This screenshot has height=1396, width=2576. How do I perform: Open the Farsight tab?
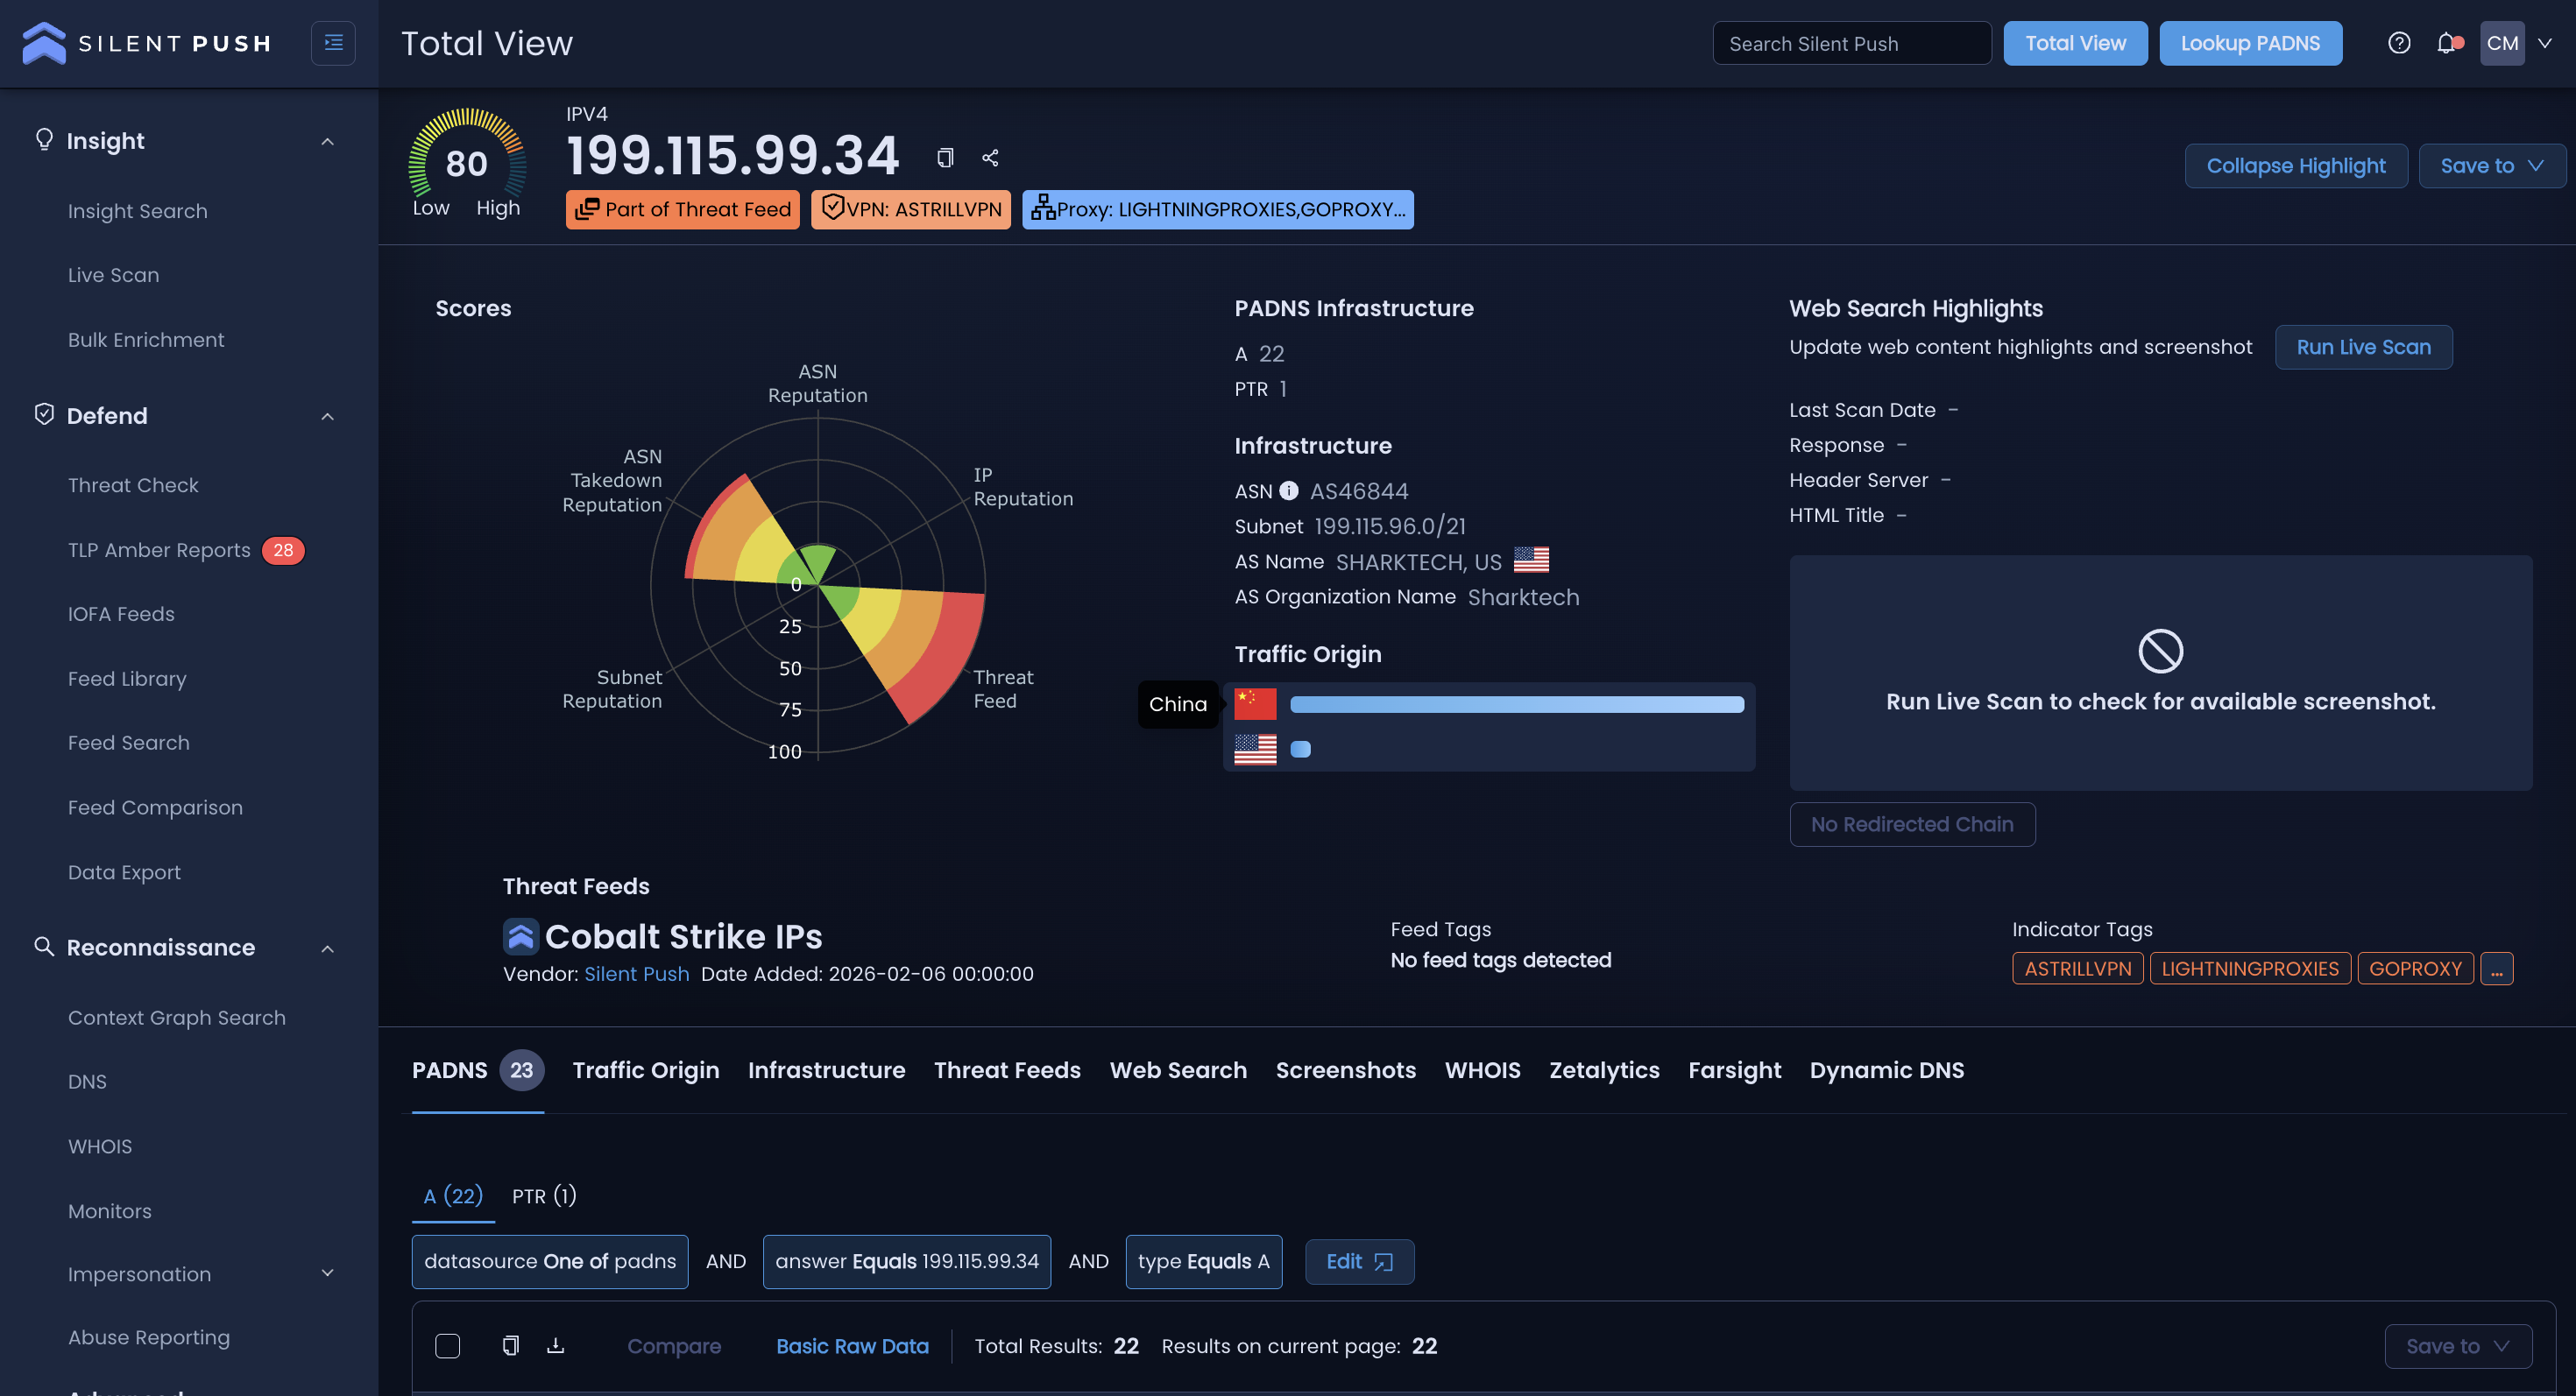click(1734, 1070)
